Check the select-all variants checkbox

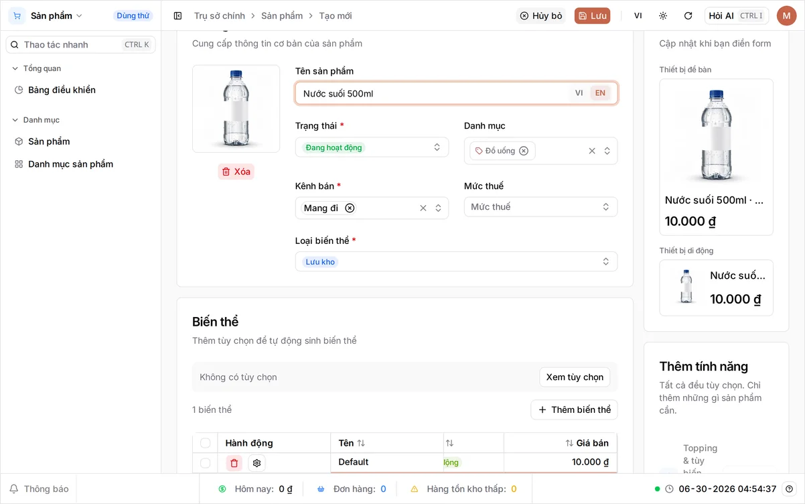point(205,443)
